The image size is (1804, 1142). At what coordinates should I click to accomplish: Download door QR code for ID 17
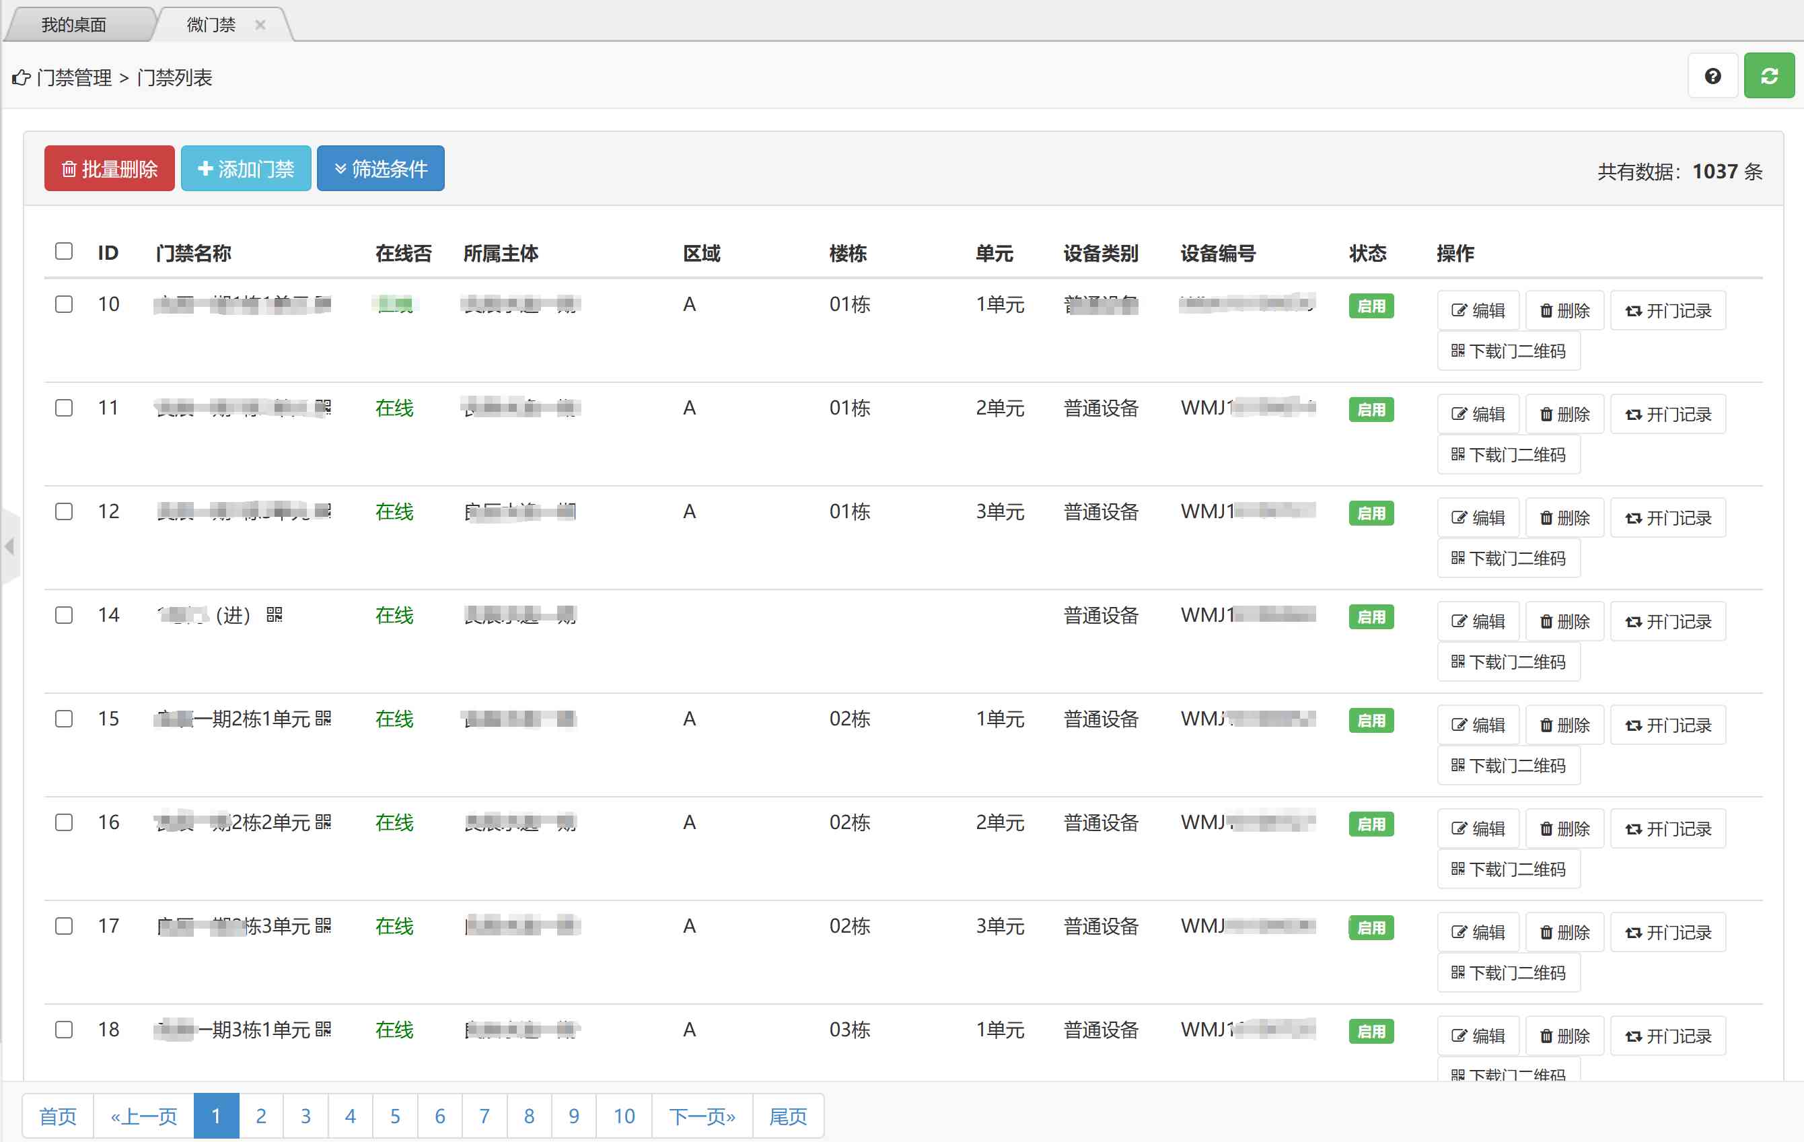pos(1508,972)
